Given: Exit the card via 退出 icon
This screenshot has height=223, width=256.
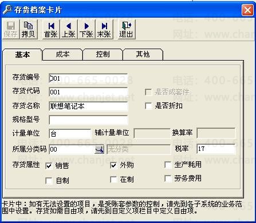Looking at the screenshot, I should 127,30.
